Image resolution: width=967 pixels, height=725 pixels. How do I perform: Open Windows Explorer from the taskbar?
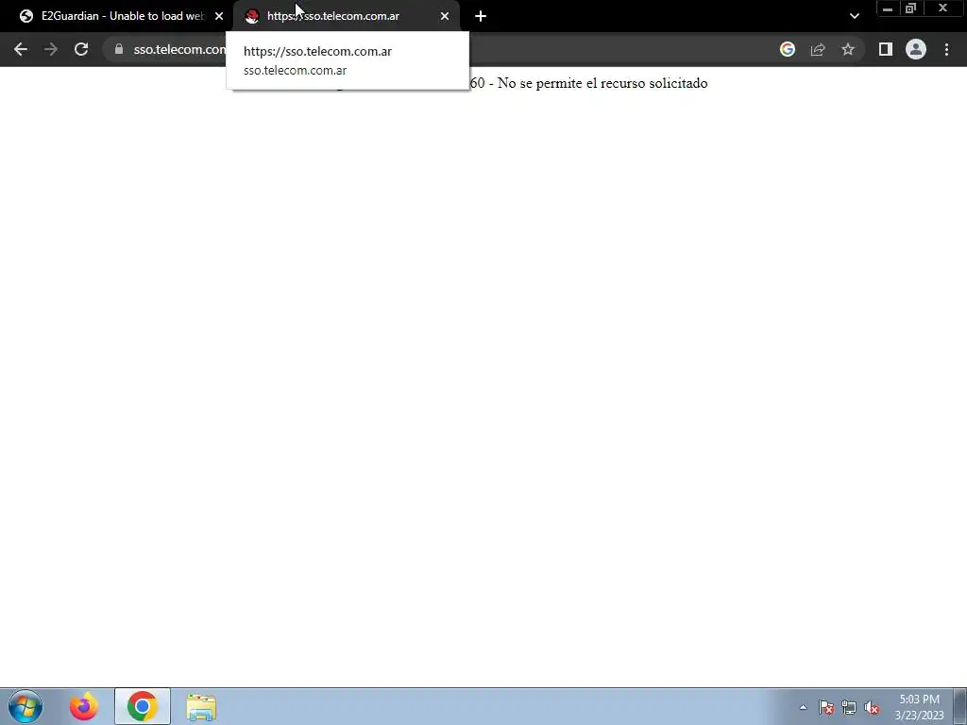(x=201, y=706)
